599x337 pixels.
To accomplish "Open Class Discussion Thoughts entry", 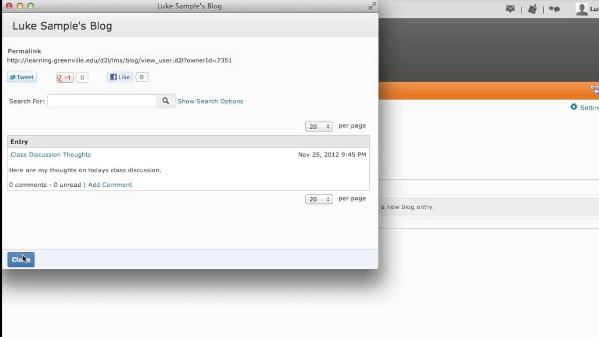I will [x=51, y=154].
